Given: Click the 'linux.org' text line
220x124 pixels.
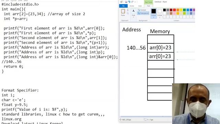Looking at the screenshot, I should (11, 119).
